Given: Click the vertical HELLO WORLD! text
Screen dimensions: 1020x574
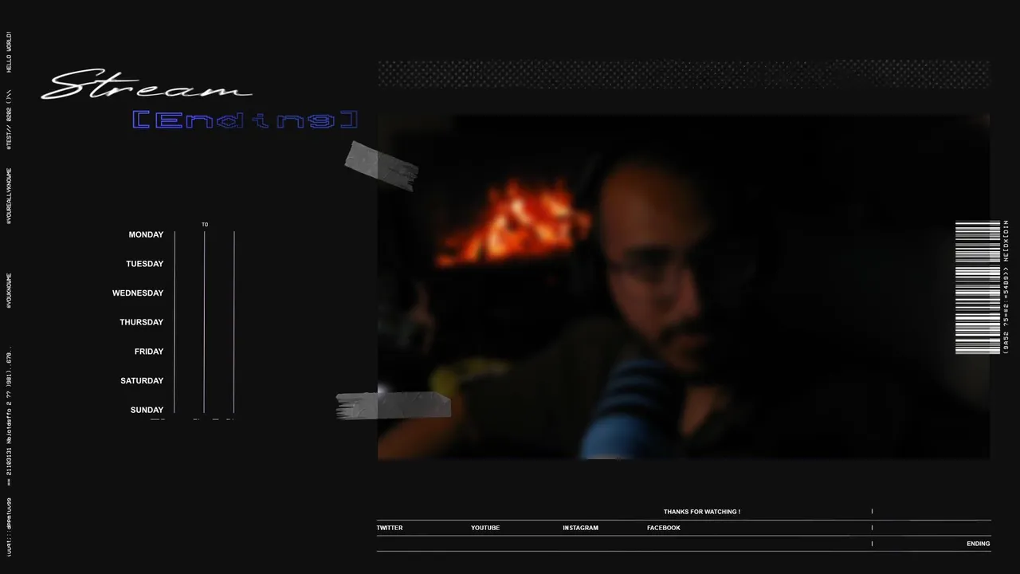Looking at the screenshot, I should (10, 52).
